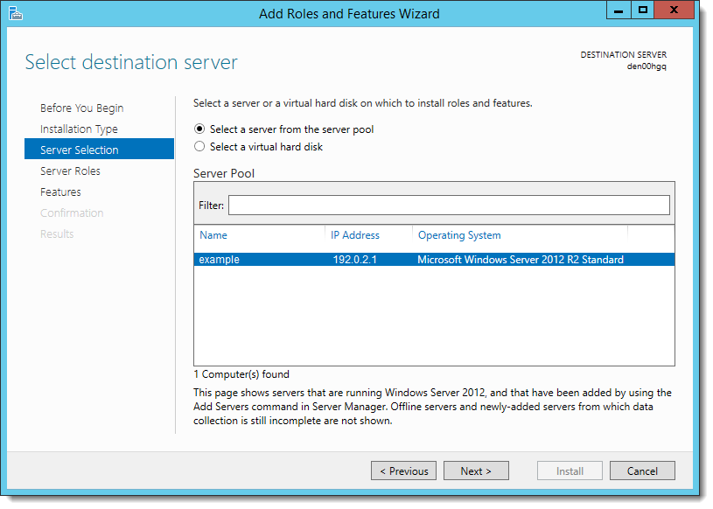713x509 pixels.
Task: Proceed with the Next button
Action: (x=476, y=471)
